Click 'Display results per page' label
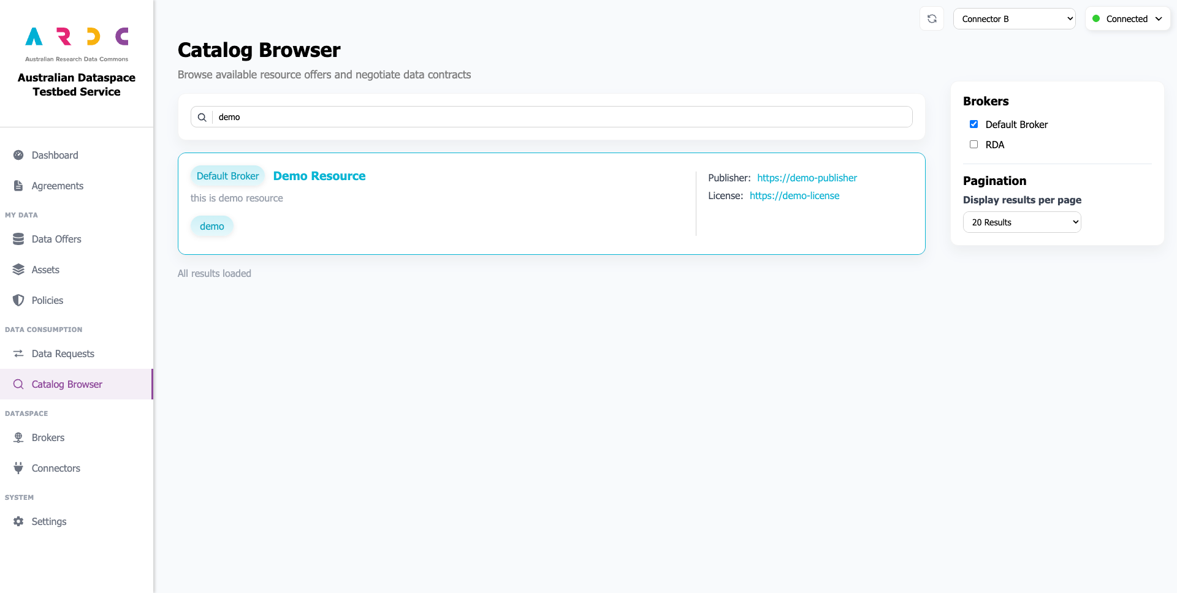The image size is (1177, 593). click(1022, 200)
